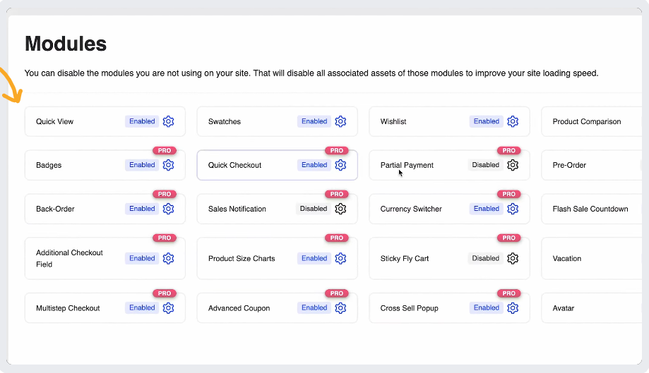This screenshot has height=373, width=649.
Task: Disable the Advanced Coupon module
Action: [x=314, y=307]
